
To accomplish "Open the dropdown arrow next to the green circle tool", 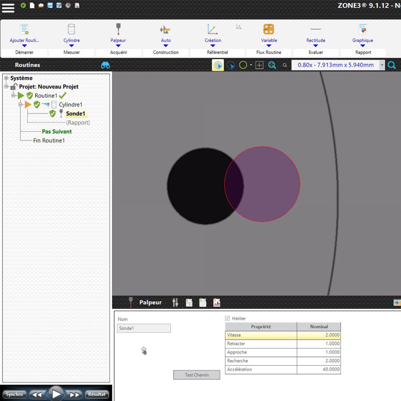I will pos(251,65).
